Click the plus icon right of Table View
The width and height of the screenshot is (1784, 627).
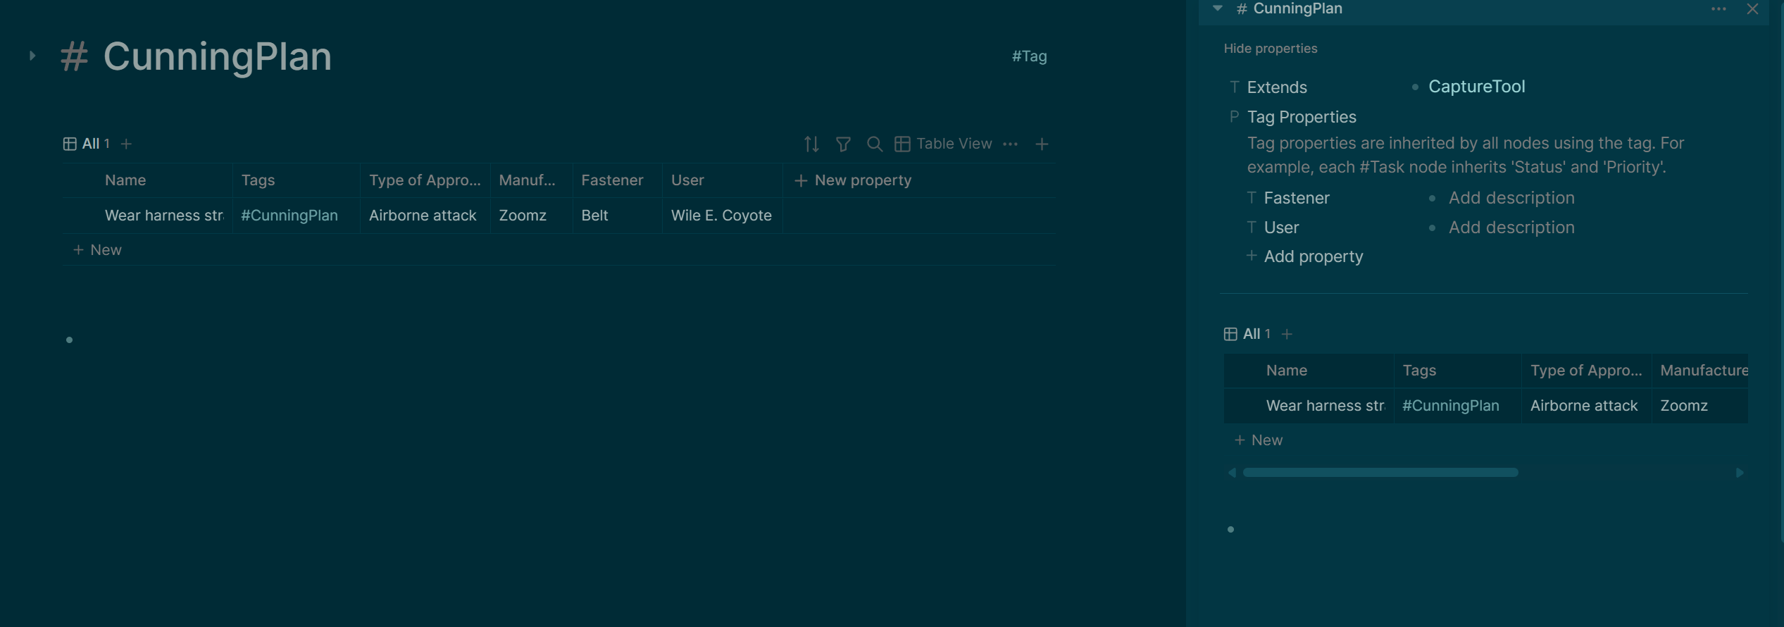pyautogui.click(x=1042, y=144)
